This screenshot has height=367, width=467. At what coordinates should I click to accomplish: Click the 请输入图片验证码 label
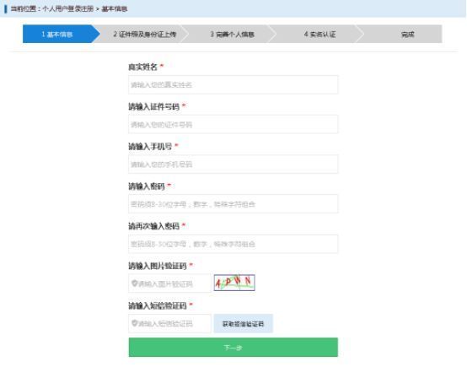tap(158, 266)
